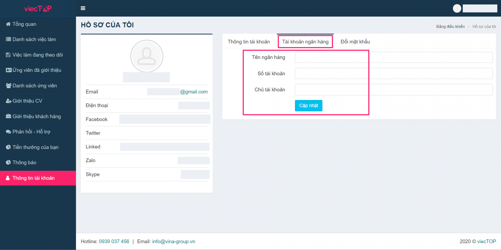Viewport: 501px width, 250px height.
Task: Click the Bảng điều khiển breadcrumb link
Action: 450,27
